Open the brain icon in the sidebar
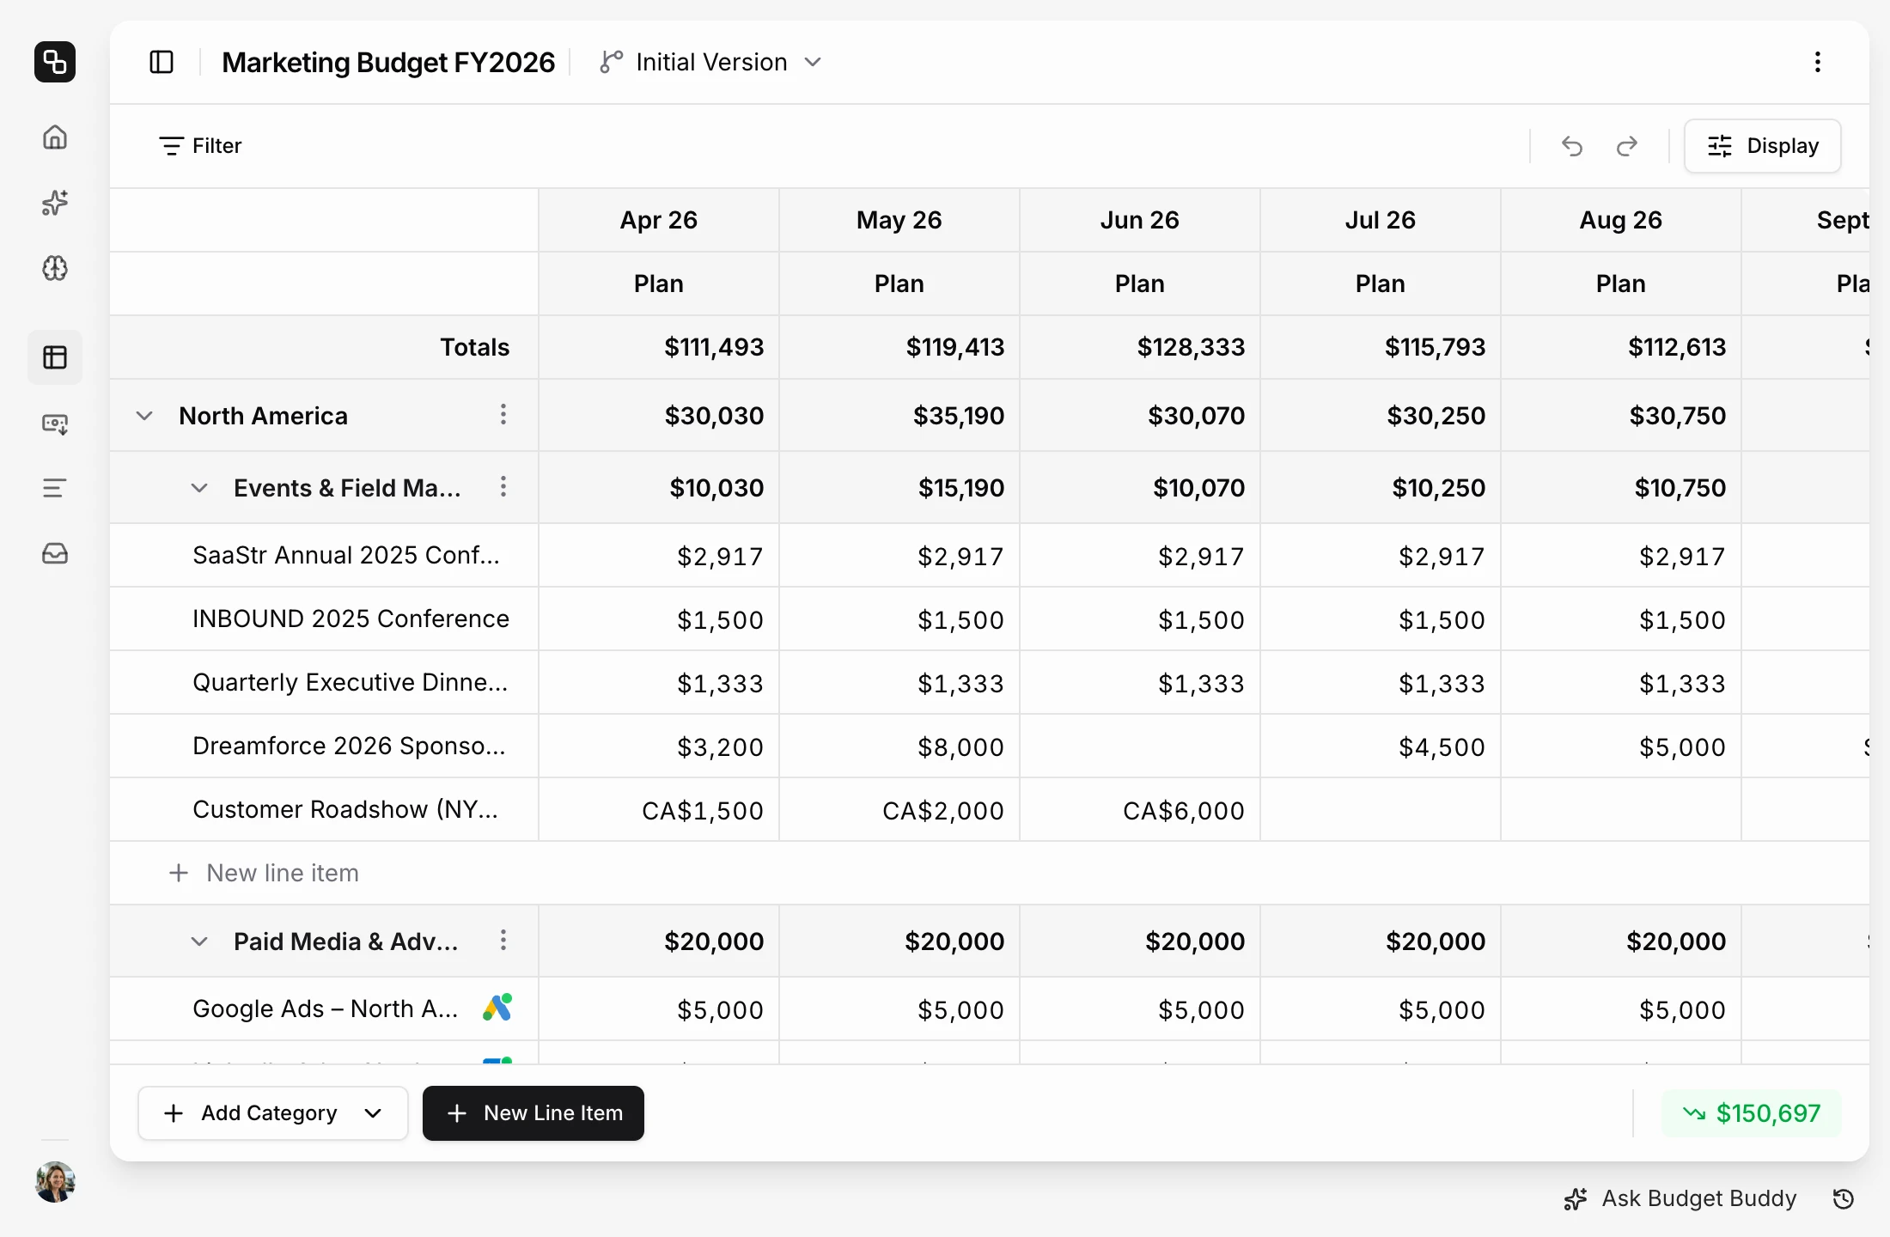 55,269
